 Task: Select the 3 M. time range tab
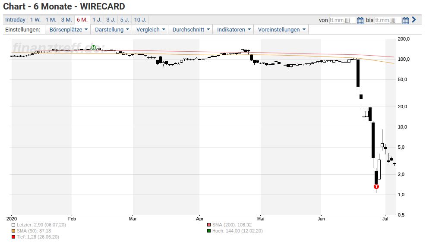tap(66, 20)
